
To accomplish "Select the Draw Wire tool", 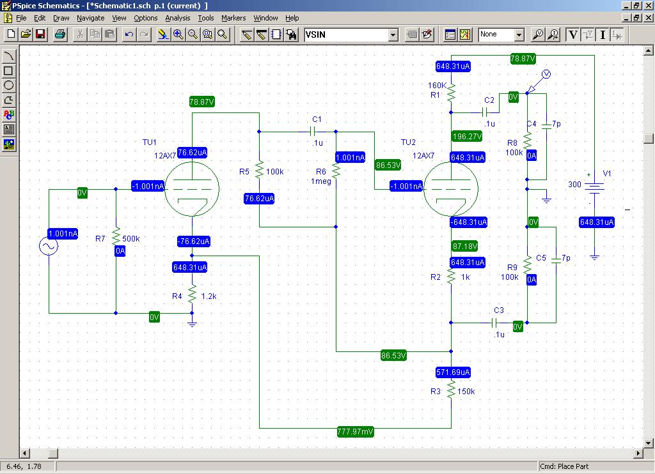I will 247,34.
